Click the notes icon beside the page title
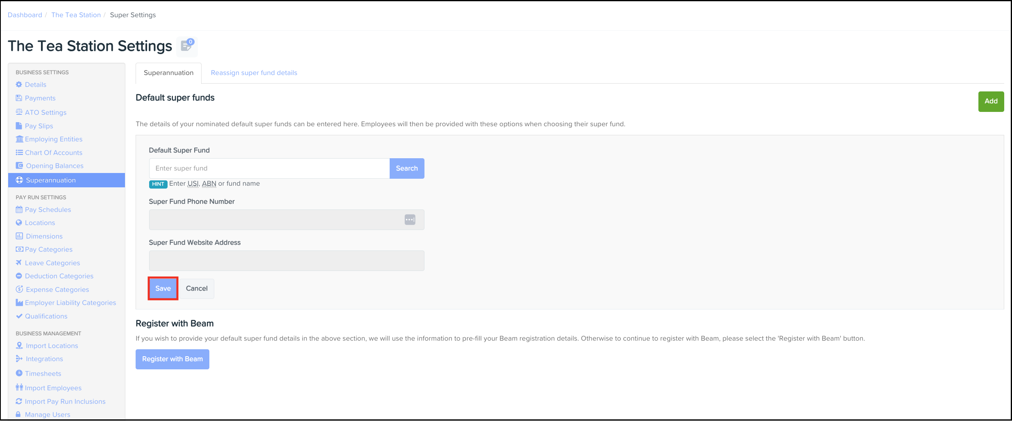This screenshot has width=1012, height=421. coord(187,46)
